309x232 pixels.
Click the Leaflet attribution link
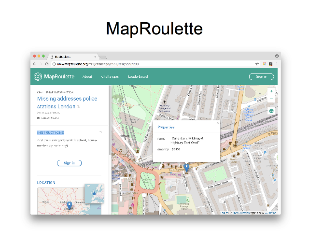[224, 213]
